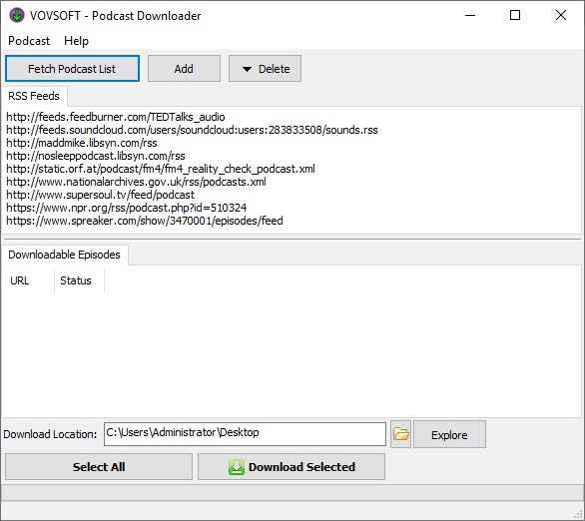
Task: Select the maddmike.libsyn.com/rss feed
Action: pos(82,143)
